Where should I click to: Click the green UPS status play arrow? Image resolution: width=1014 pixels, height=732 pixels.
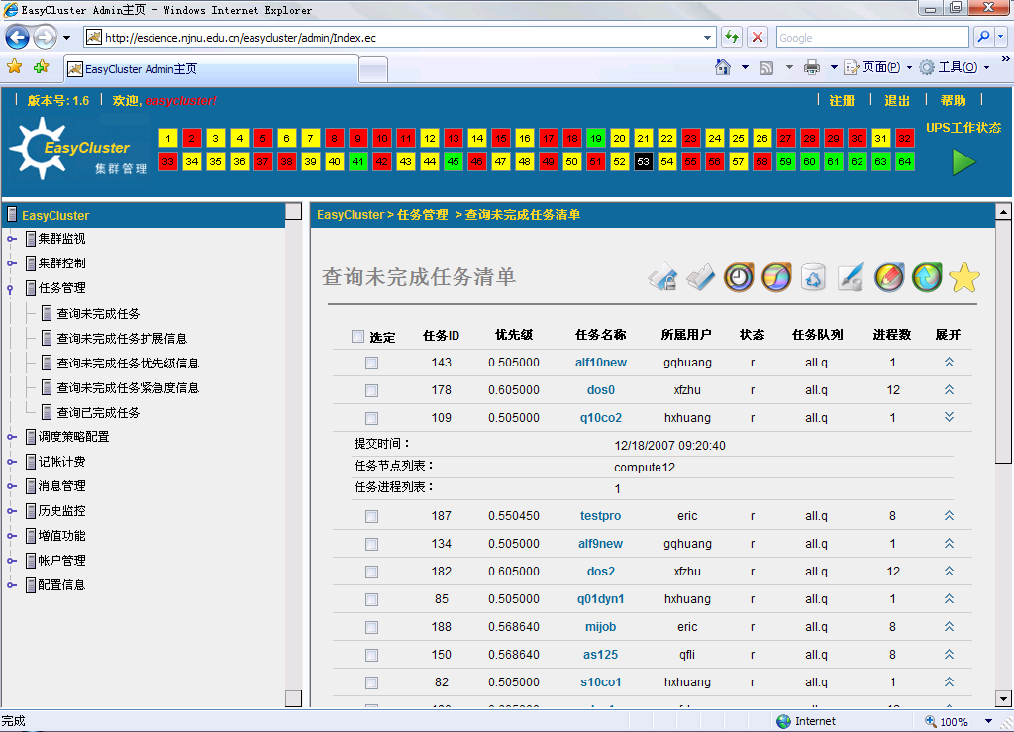tap(963, 161)
